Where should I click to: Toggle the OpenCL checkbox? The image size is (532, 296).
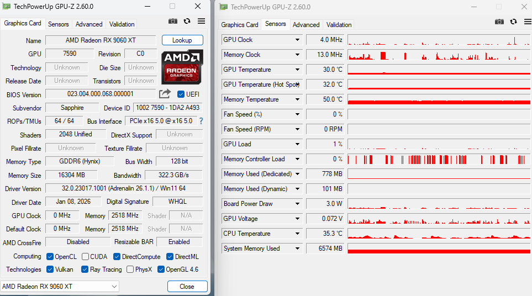click(x=50, y=257)
